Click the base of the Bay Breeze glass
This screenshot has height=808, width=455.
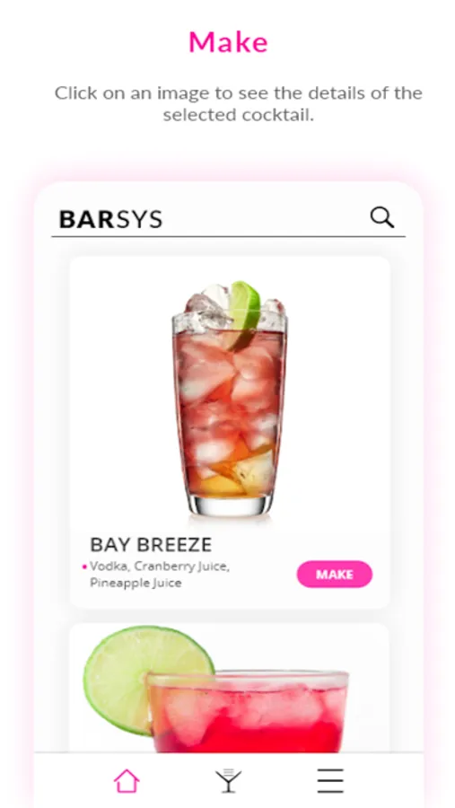(x=230, y=506)
